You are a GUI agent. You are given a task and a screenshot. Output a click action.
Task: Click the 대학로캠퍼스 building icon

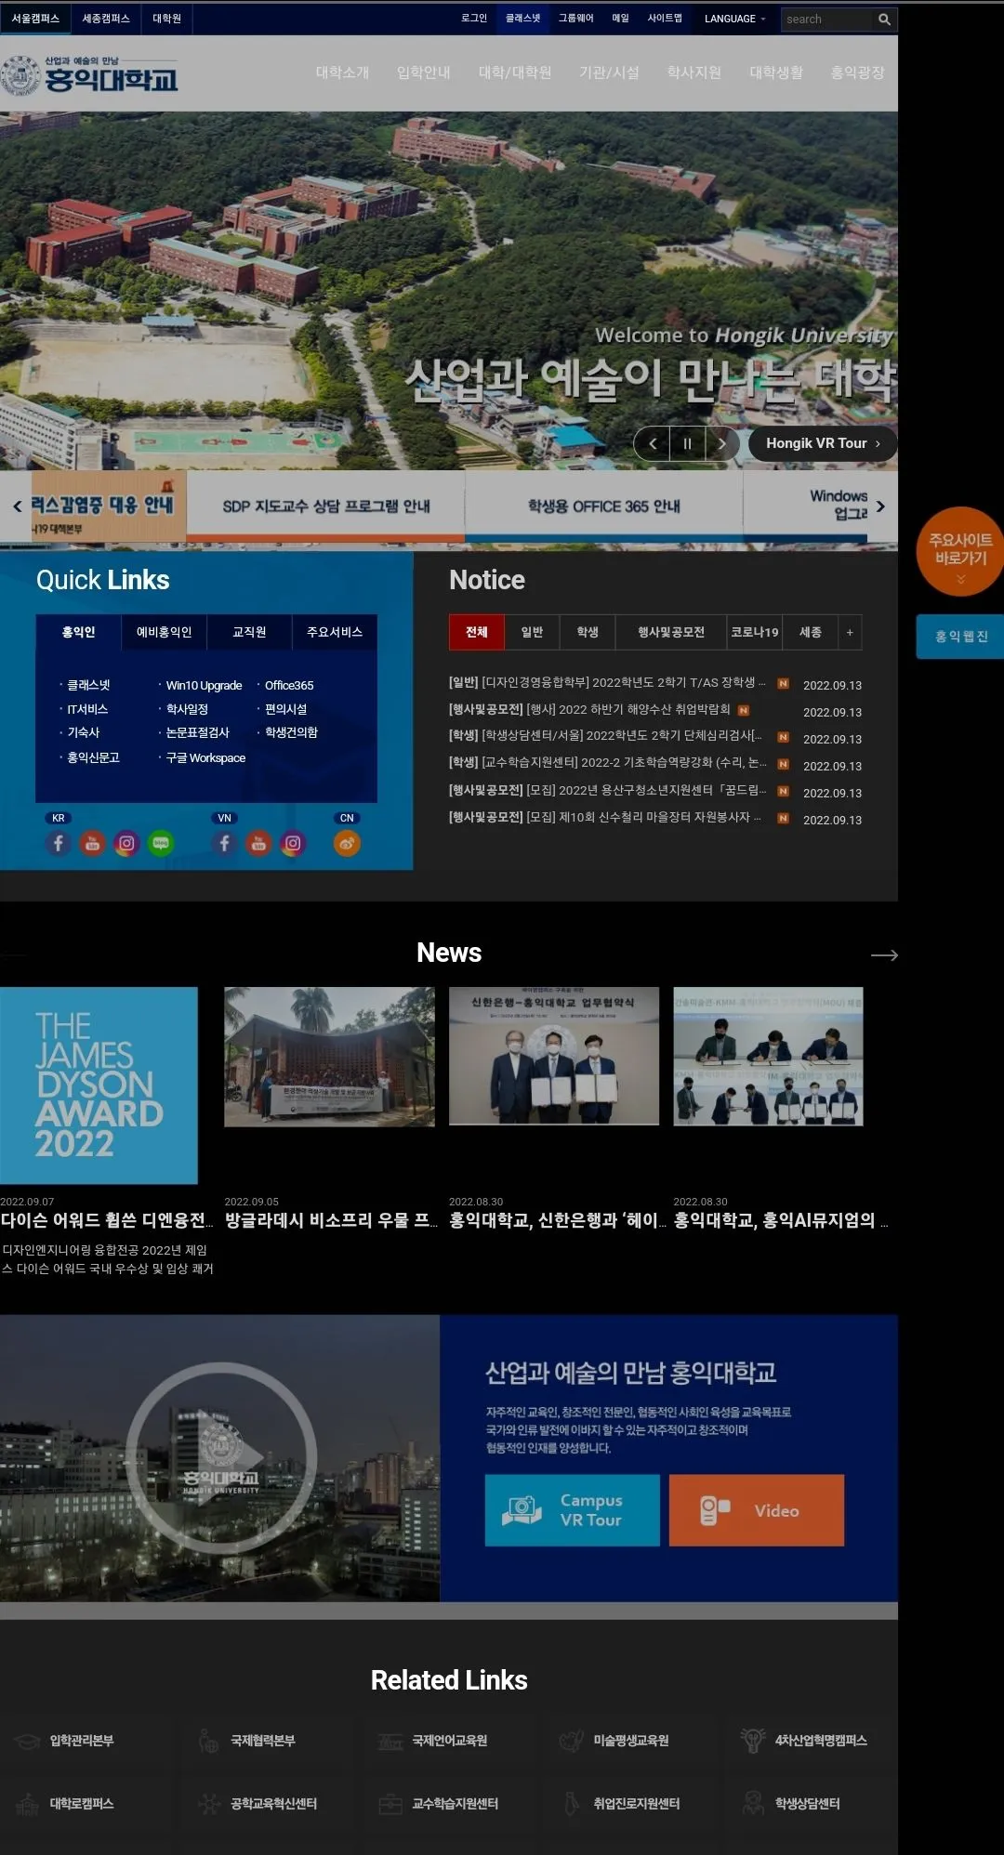[27, 1803]
